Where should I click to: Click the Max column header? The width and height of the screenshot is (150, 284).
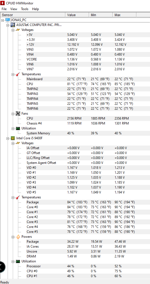(124, 15)
